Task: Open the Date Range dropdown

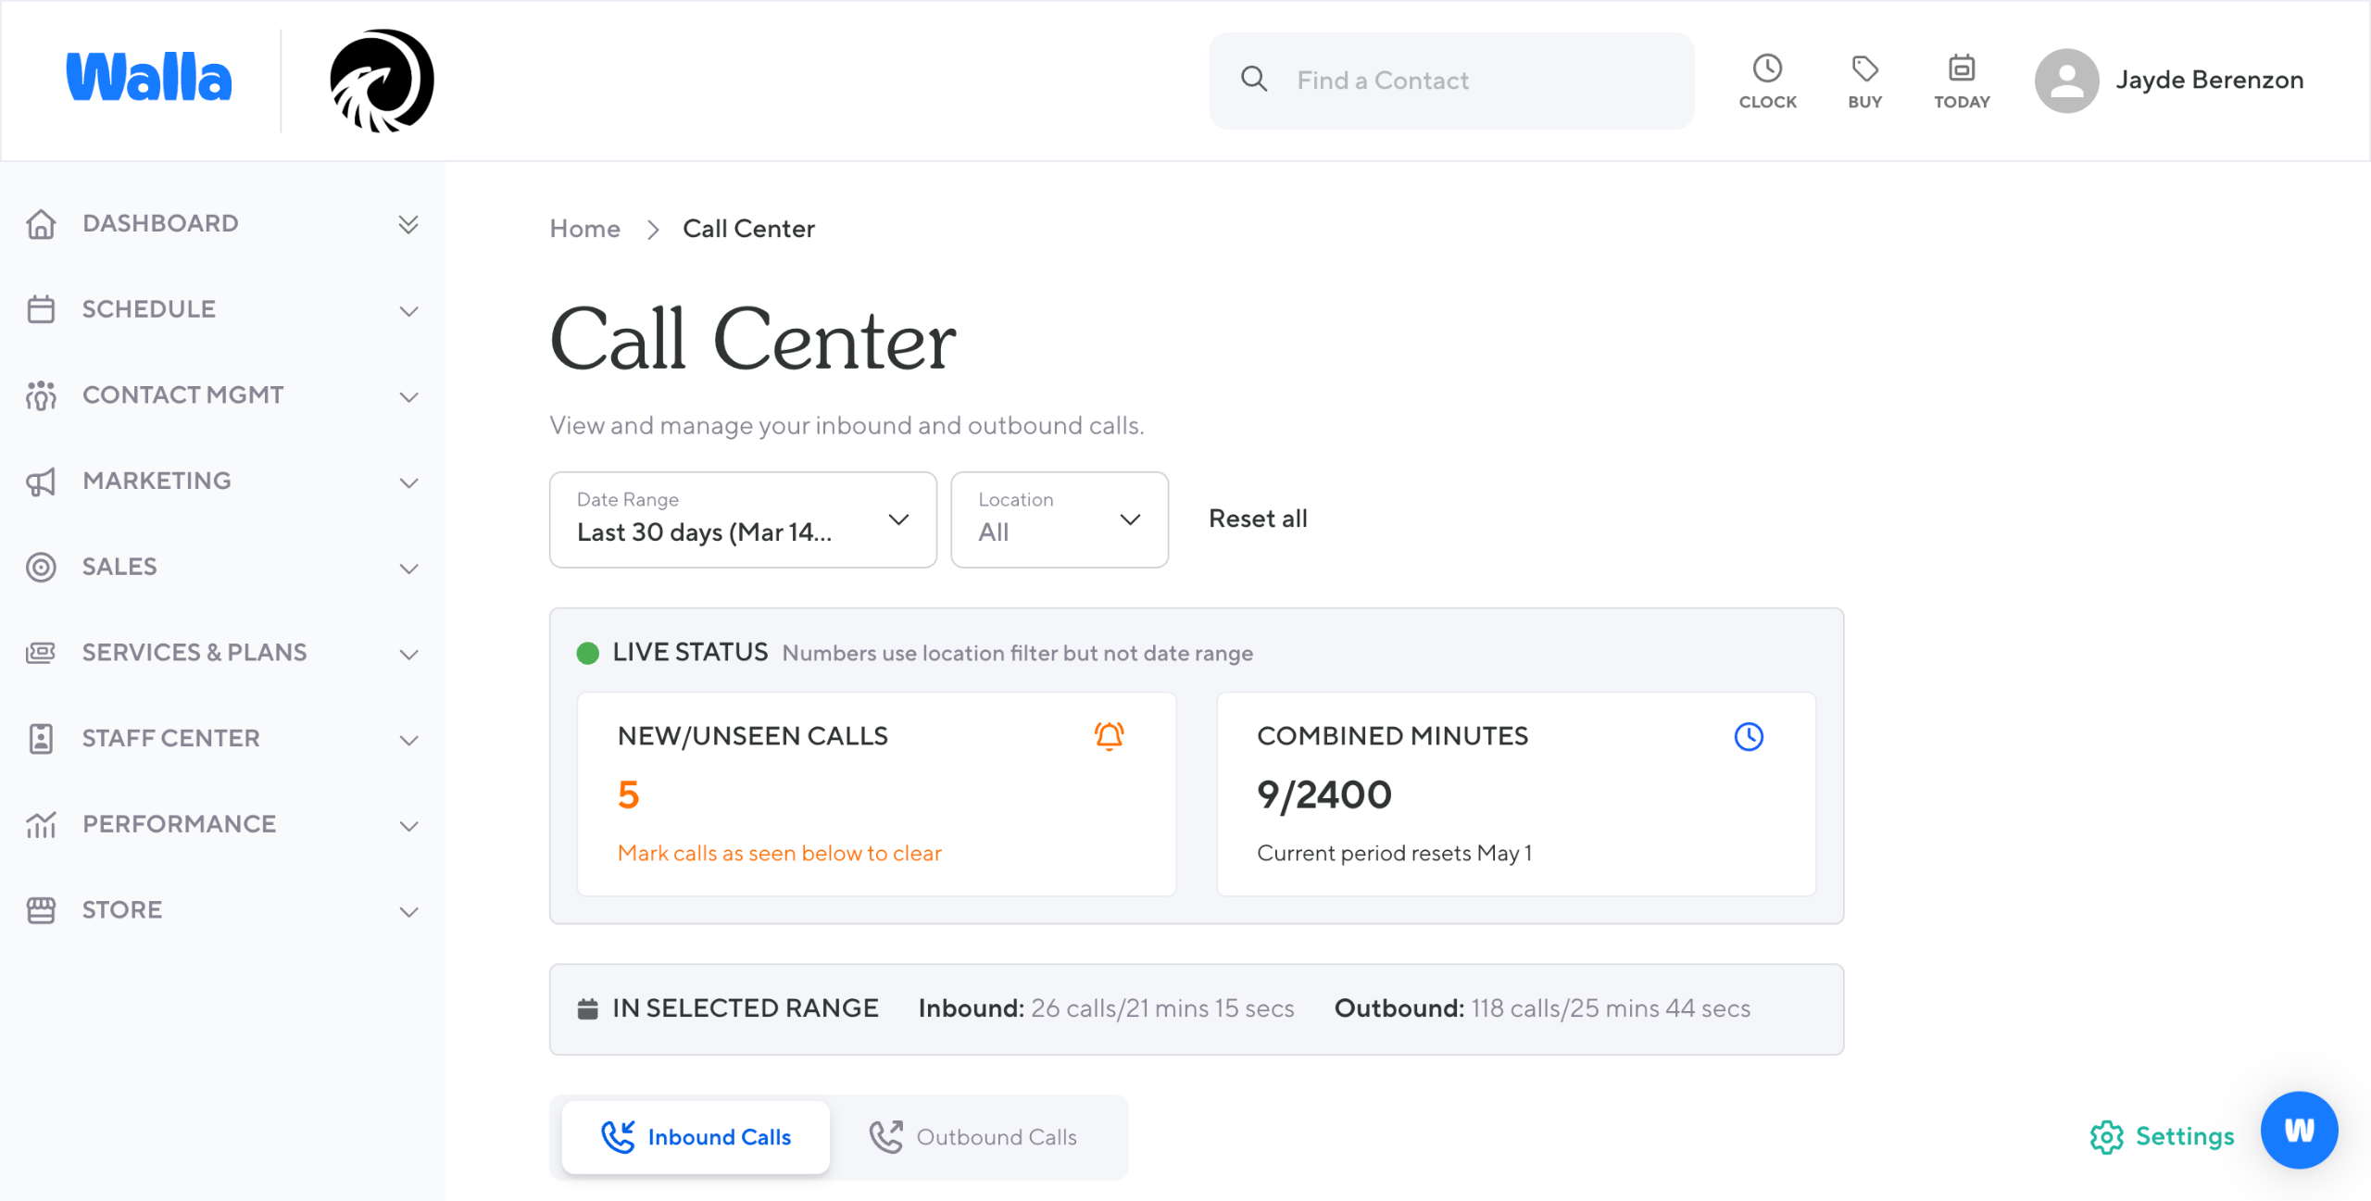Action: 743,519
